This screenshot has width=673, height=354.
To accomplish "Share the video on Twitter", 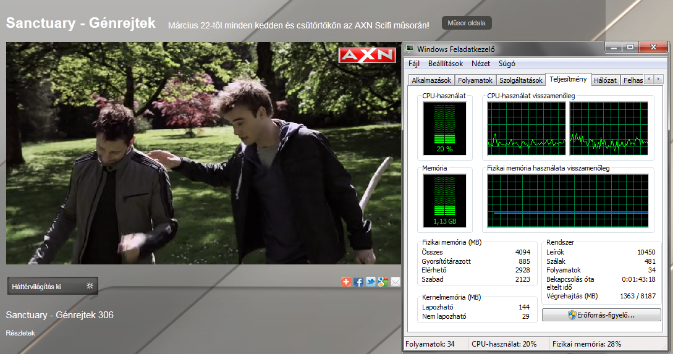I will [x=371, y=282].
